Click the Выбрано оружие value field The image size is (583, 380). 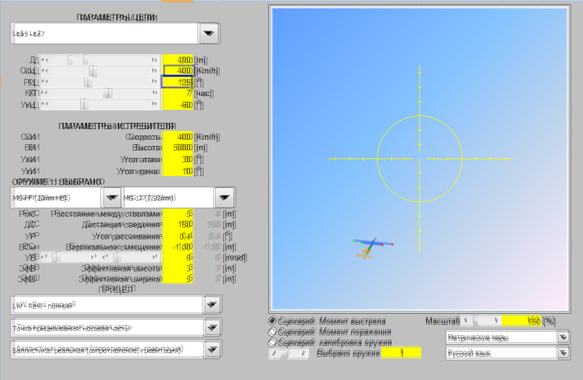[401, 352]
